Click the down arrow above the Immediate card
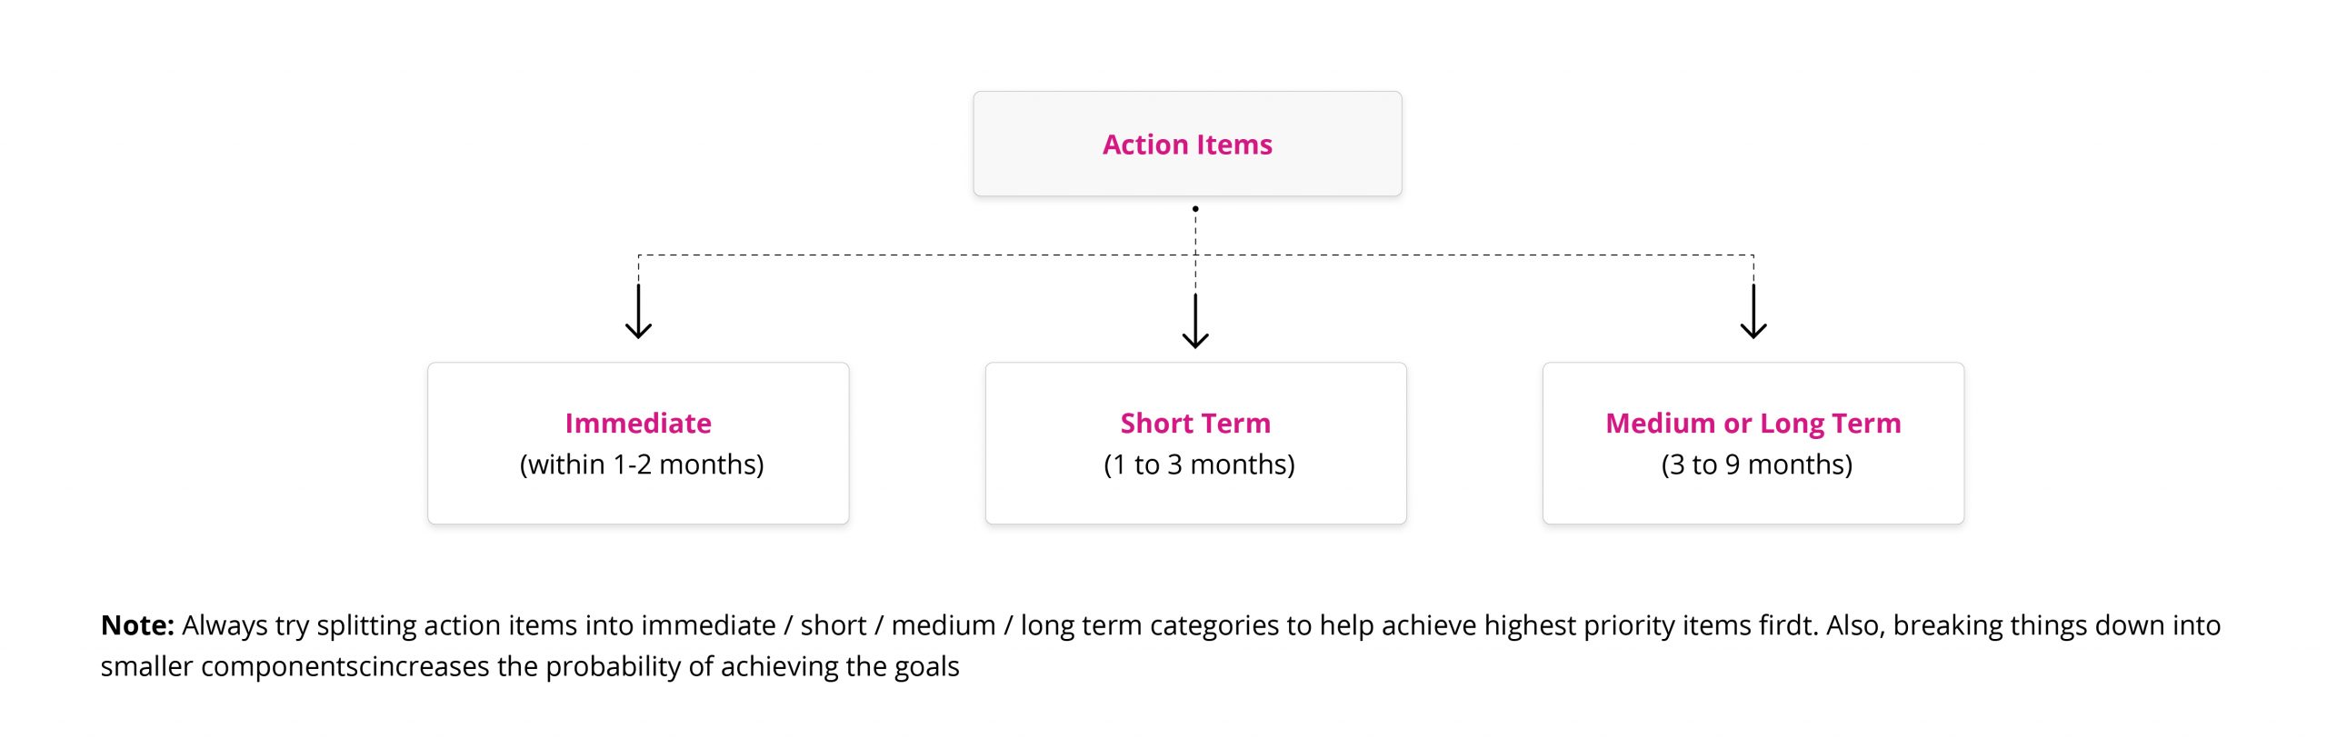Screen dimensions: 2327x739 coord(638,312)
